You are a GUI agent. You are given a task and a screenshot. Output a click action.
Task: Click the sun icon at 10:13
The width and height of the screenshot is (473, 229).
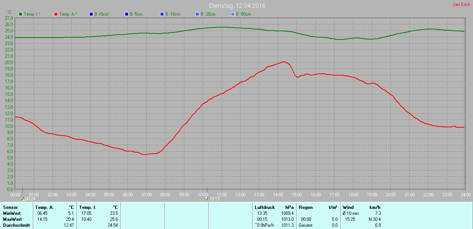tap(207, 199)
